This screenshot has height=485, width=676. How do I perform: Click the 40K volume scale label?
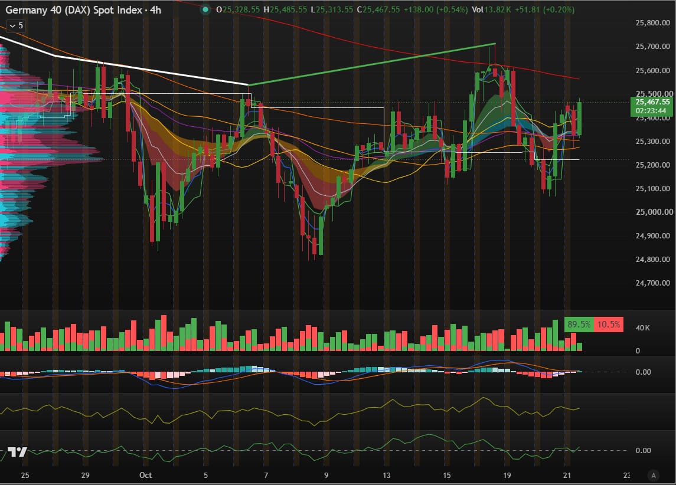tap(643, 328)
